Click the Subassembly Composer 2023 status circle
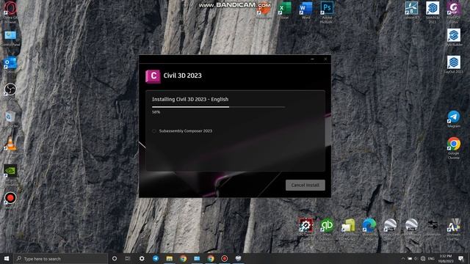The height and width of the screenshot is (264, 470). pyautogui.click(x=154, y=131)
